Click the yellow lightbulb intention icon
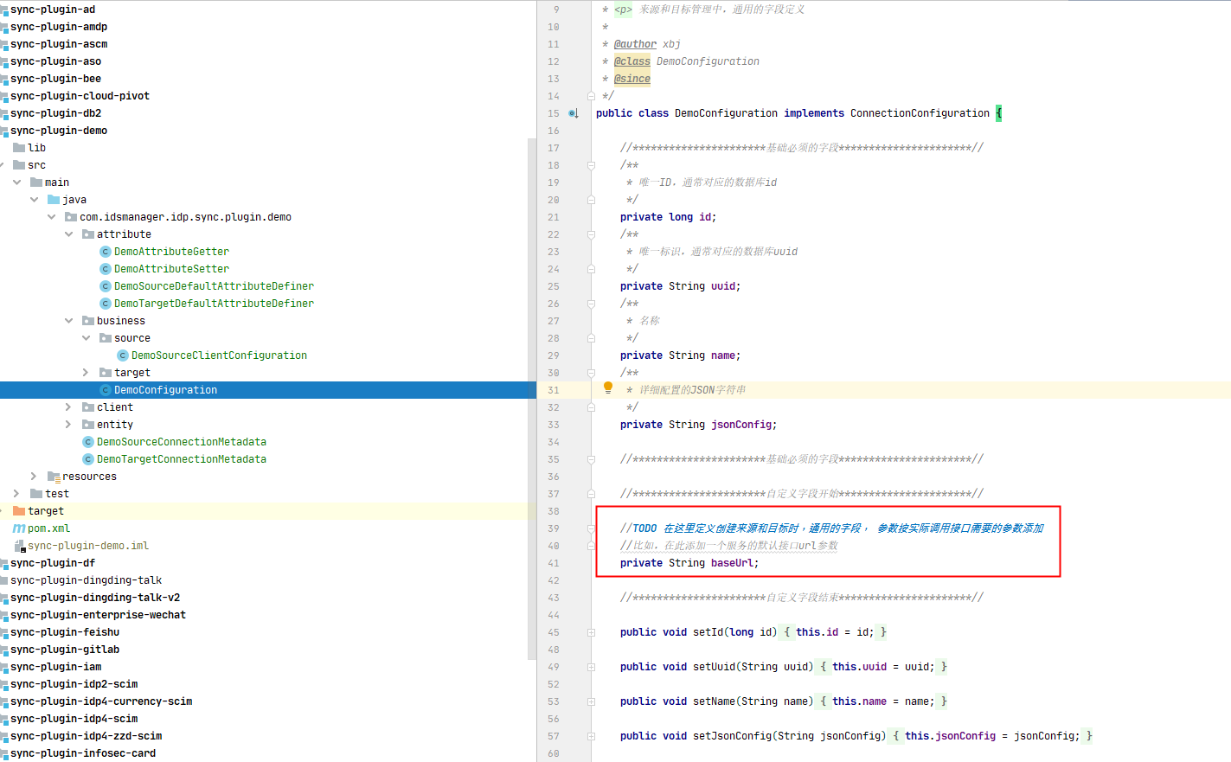 pyautogui.click(x=608, y=387)
